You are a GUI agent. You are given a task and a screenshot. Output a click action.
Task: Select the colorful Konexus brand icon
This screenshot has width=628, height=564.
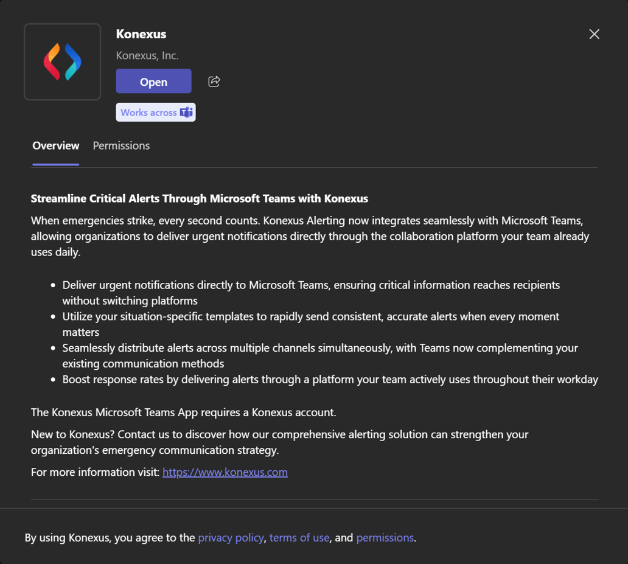pos(62,61)
